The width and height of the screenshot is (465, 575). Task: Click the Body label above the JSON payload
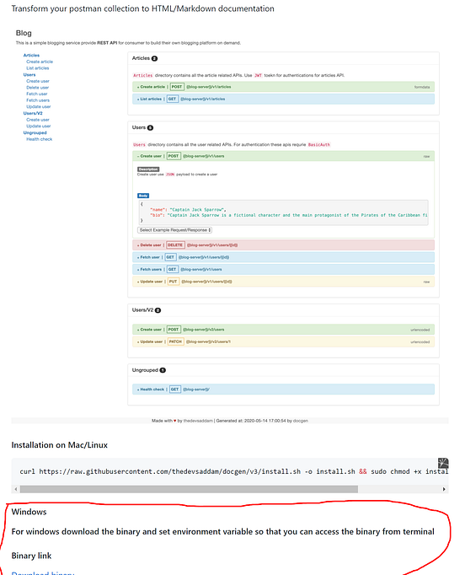[143, 196]
